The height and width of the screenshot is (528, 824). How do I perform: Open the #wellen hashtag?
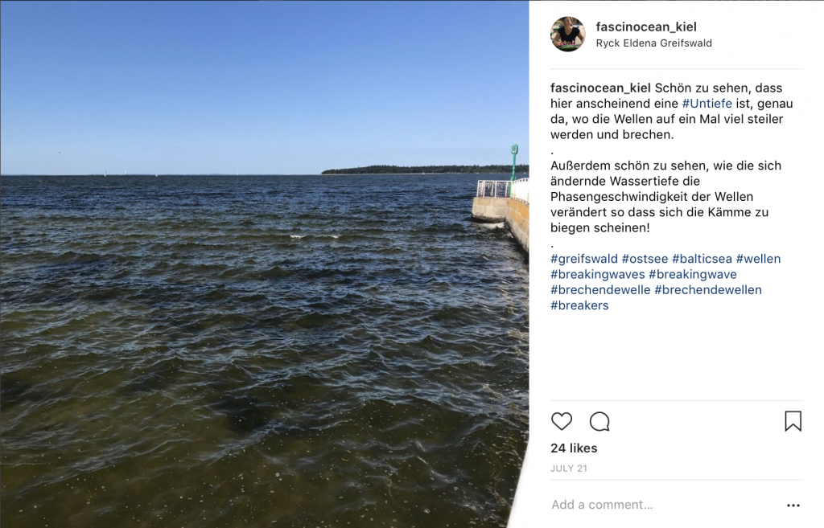(758, 259)
